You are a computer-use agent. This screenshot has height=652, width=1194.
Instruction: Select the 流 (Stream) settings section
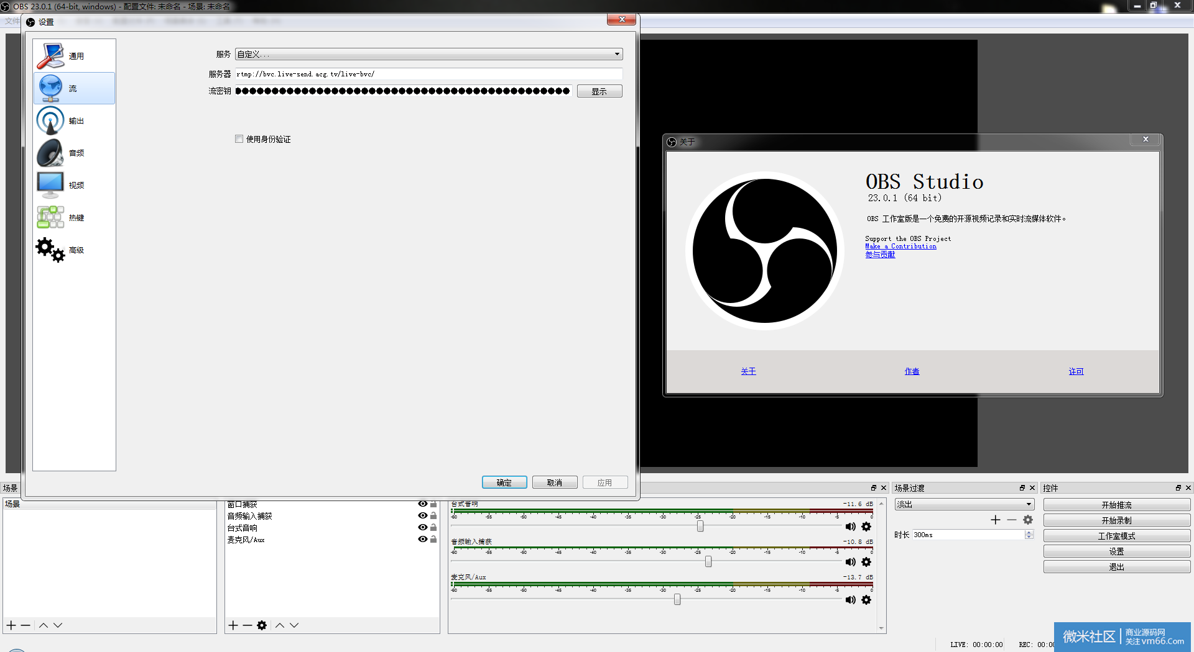tap(74, 88)
